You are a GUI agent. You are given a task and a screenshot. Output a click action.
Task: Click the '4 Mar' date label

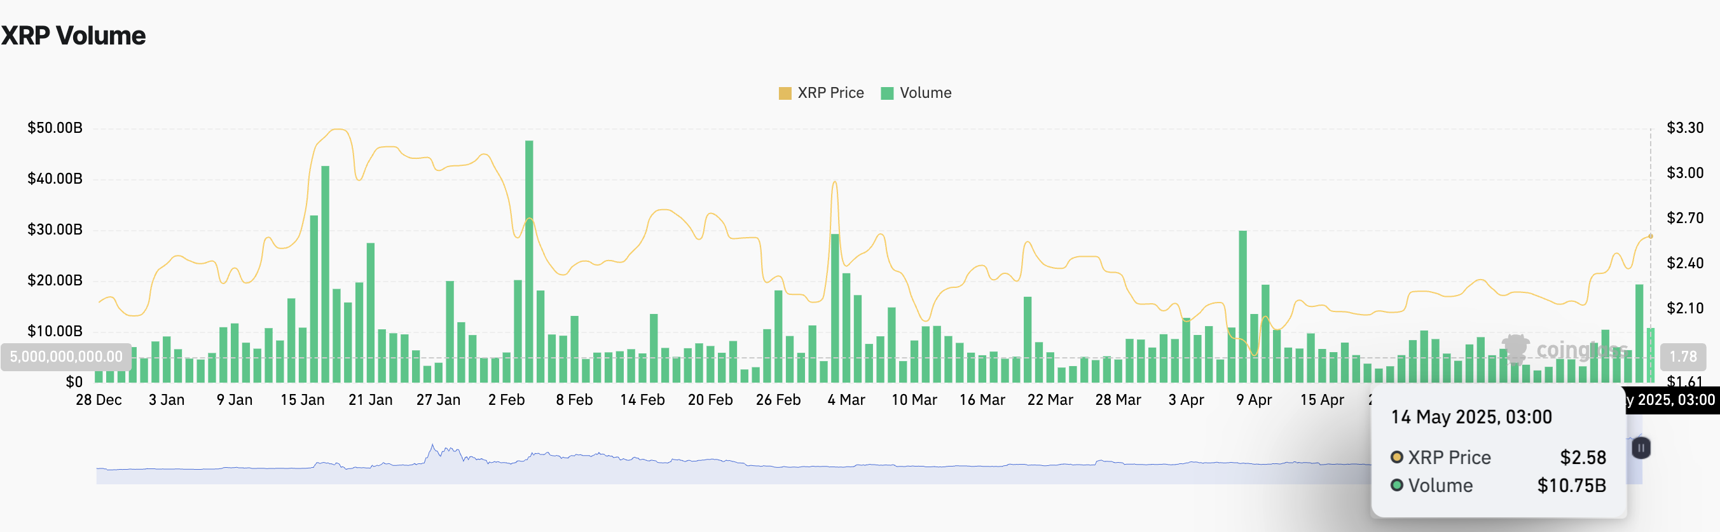(x=846, y=400)
